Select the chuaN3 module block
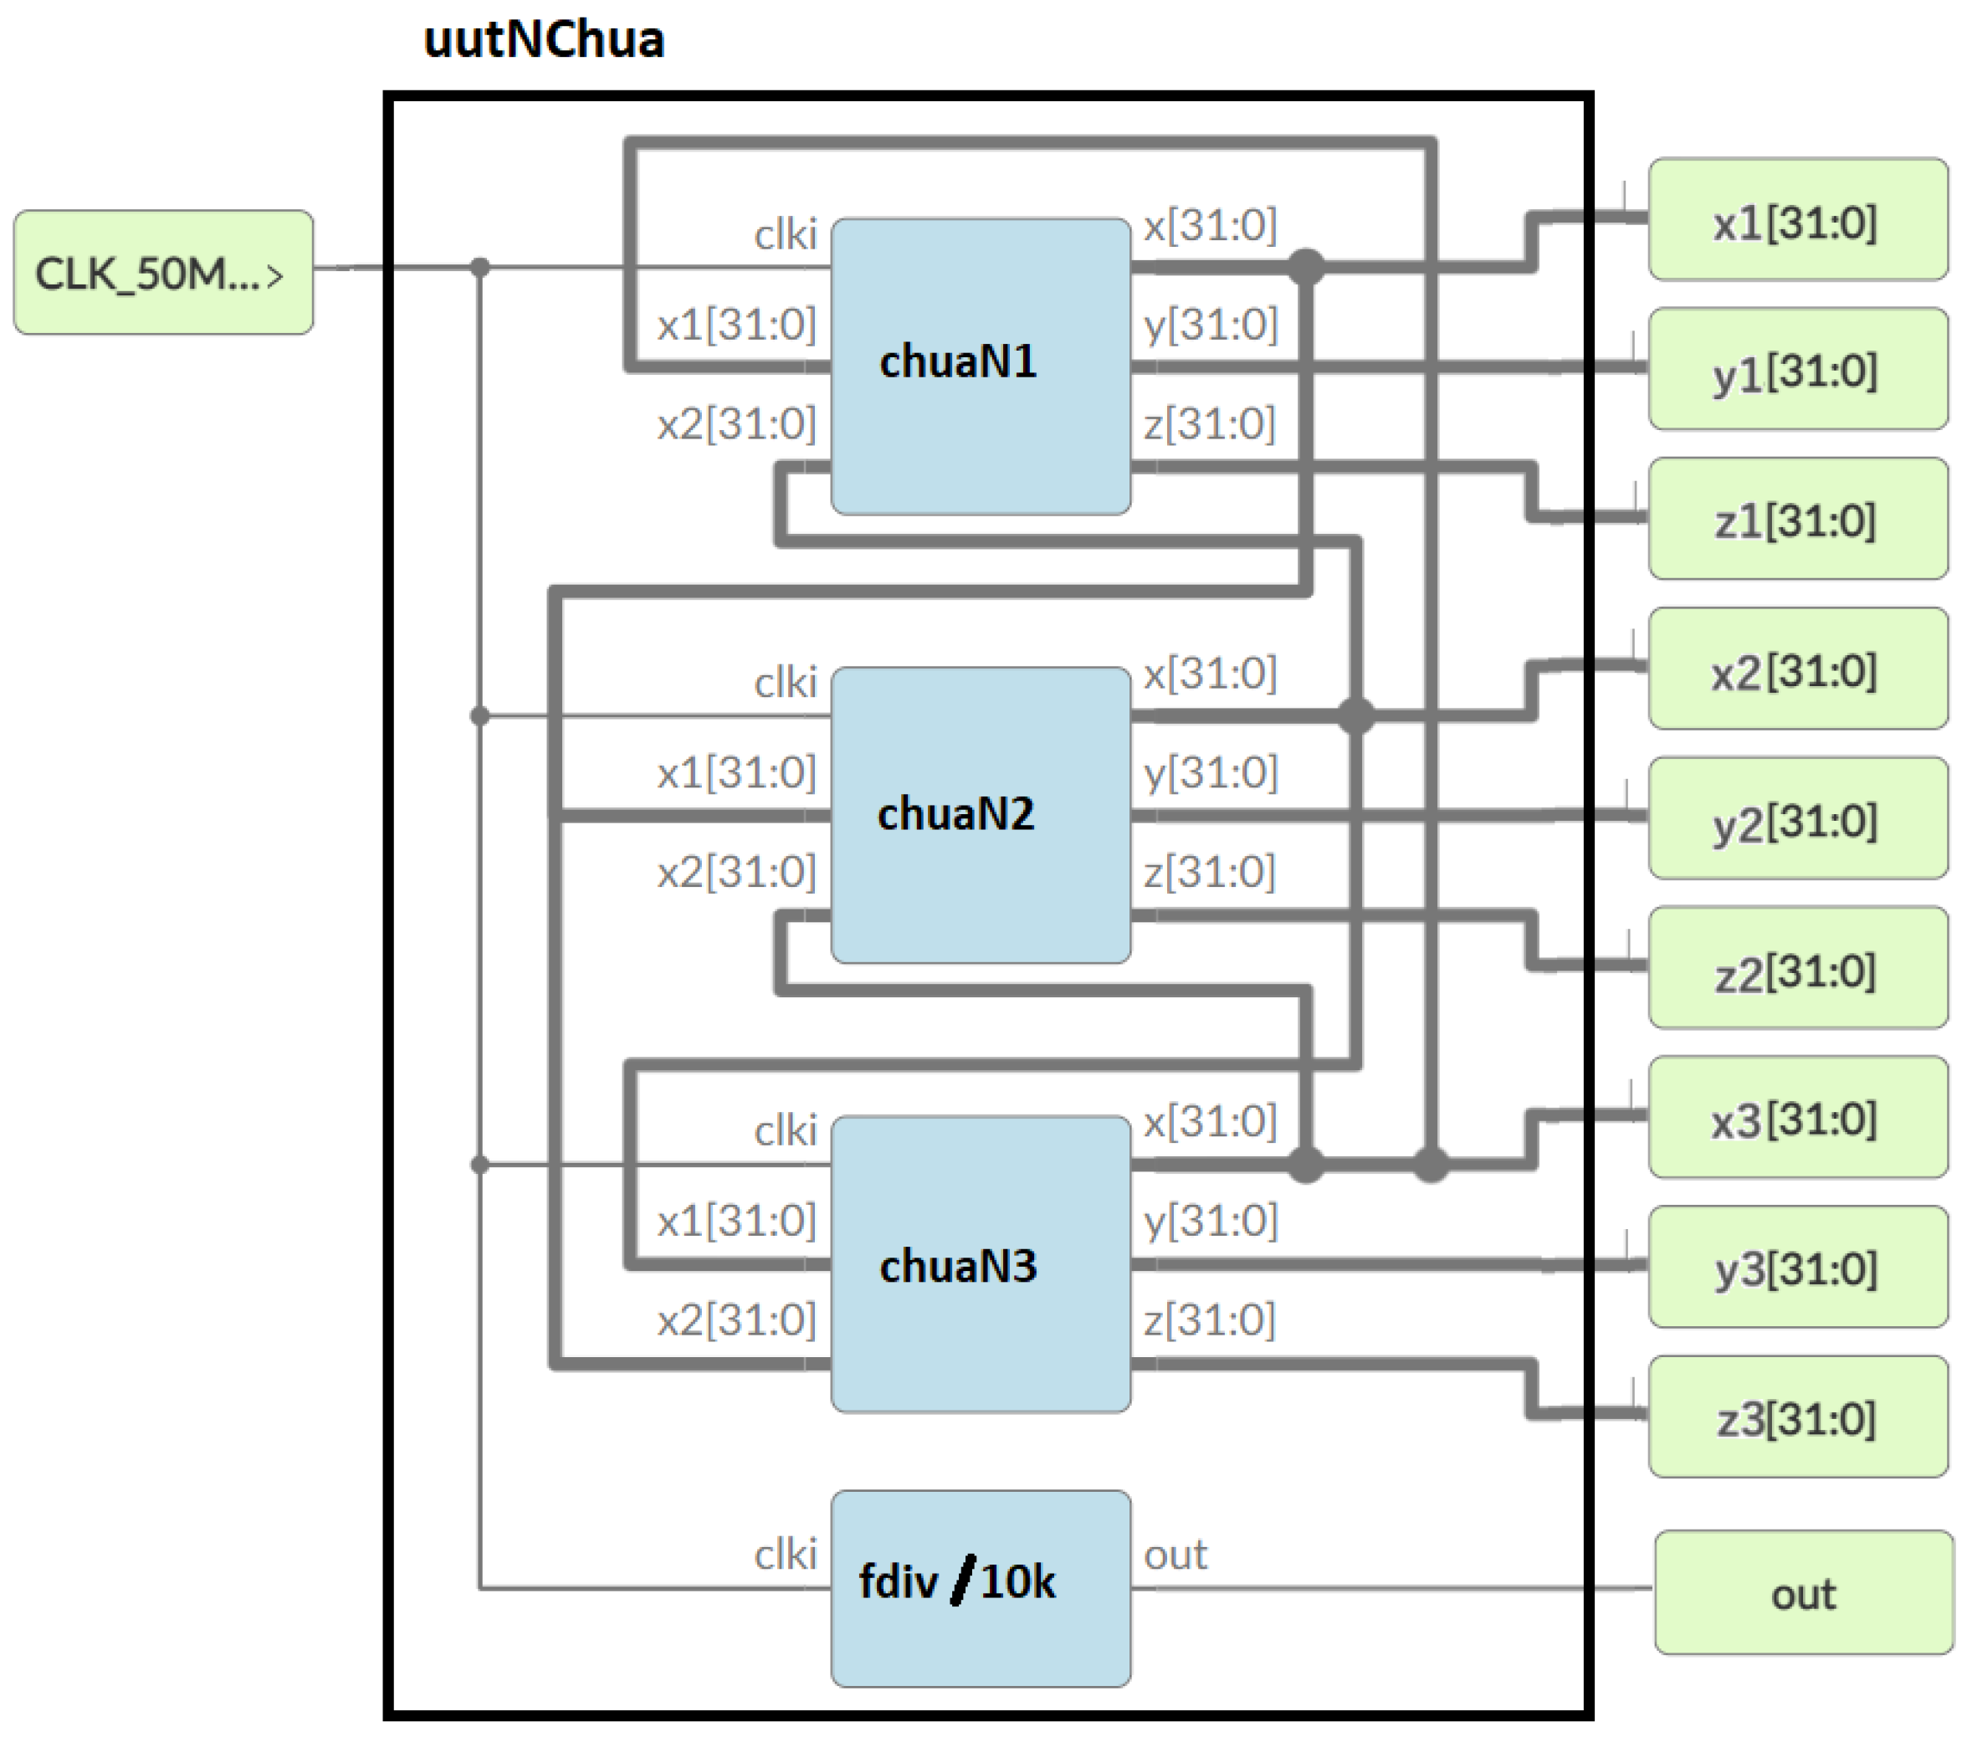Viewport: 1972px width, 1737px height. [979, 1265]
